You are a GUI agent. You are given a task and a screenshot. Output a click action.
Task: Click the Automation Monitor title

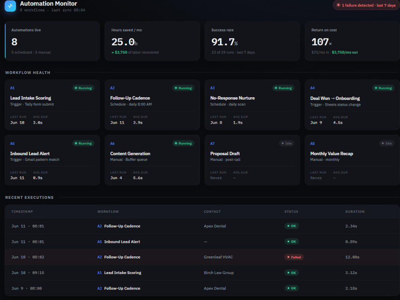pyautogui.click(x=48, y=4)
